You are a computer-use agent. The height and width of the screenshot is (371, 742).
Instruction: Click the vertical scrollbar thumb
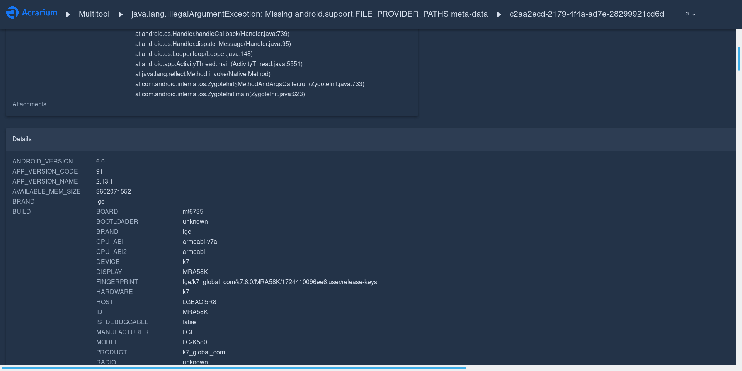coord(739,59)
